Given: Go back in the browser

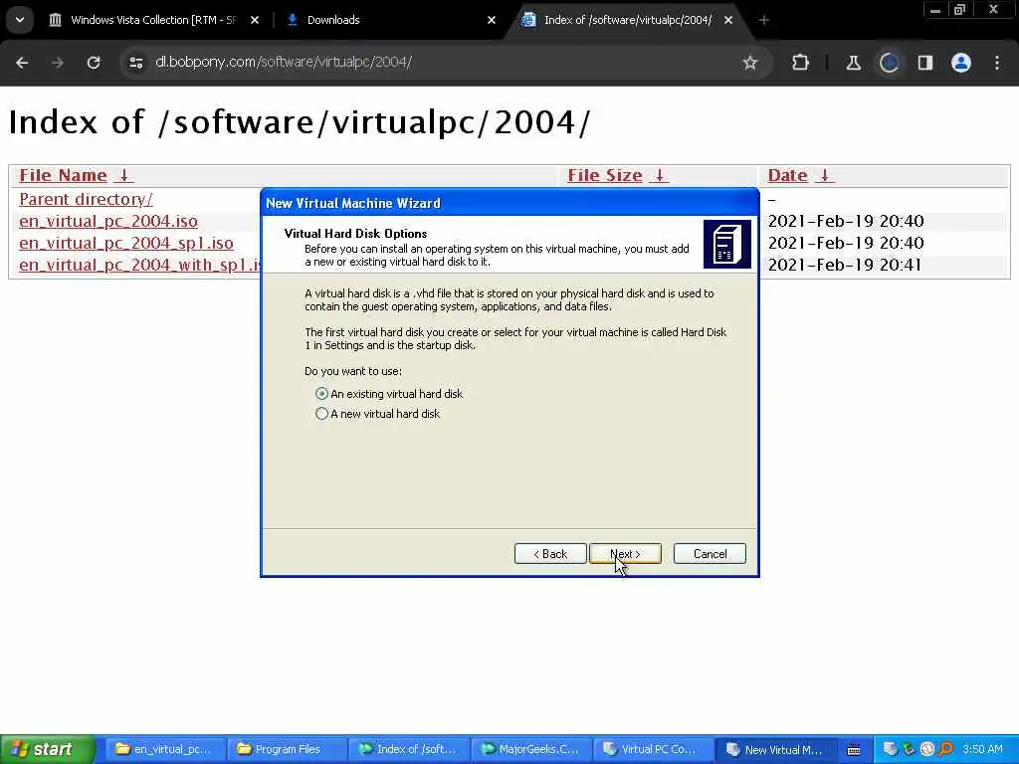Looking at the screenshot, I should [x=22, y=63].
